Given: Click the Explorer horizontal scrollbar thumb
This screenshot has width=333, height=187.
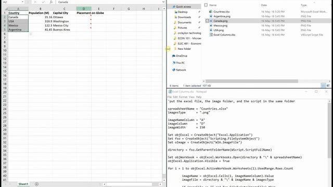Looking at the screenshot, I should [252, 81].
